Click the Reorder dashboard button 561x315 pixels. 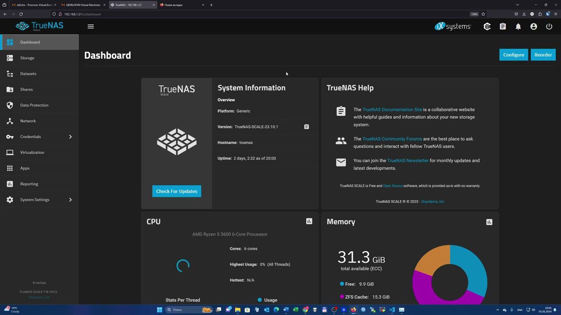[x=543, y=55]
